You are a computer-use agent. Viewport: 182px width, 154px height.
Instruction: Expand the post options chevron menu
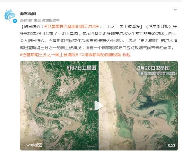[175, 9]
